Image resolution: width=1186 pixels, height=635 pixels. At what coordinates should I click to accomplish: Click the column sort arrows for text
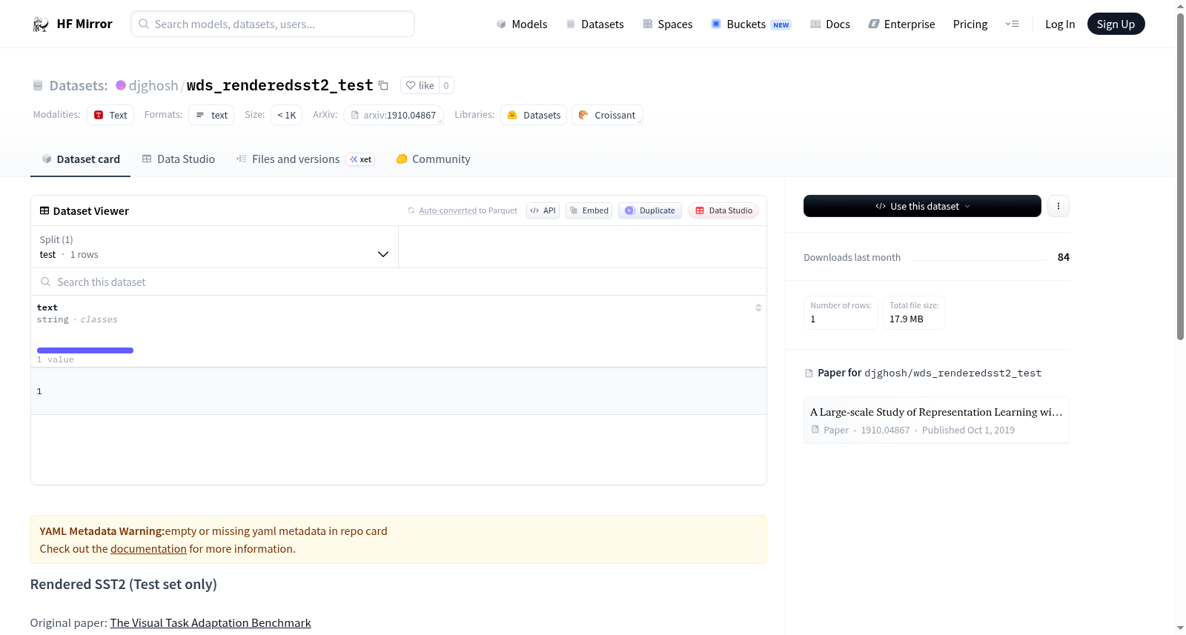click(x=758, y=307)
